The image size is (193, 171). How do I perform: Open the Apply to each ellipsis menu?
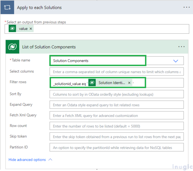186,7
